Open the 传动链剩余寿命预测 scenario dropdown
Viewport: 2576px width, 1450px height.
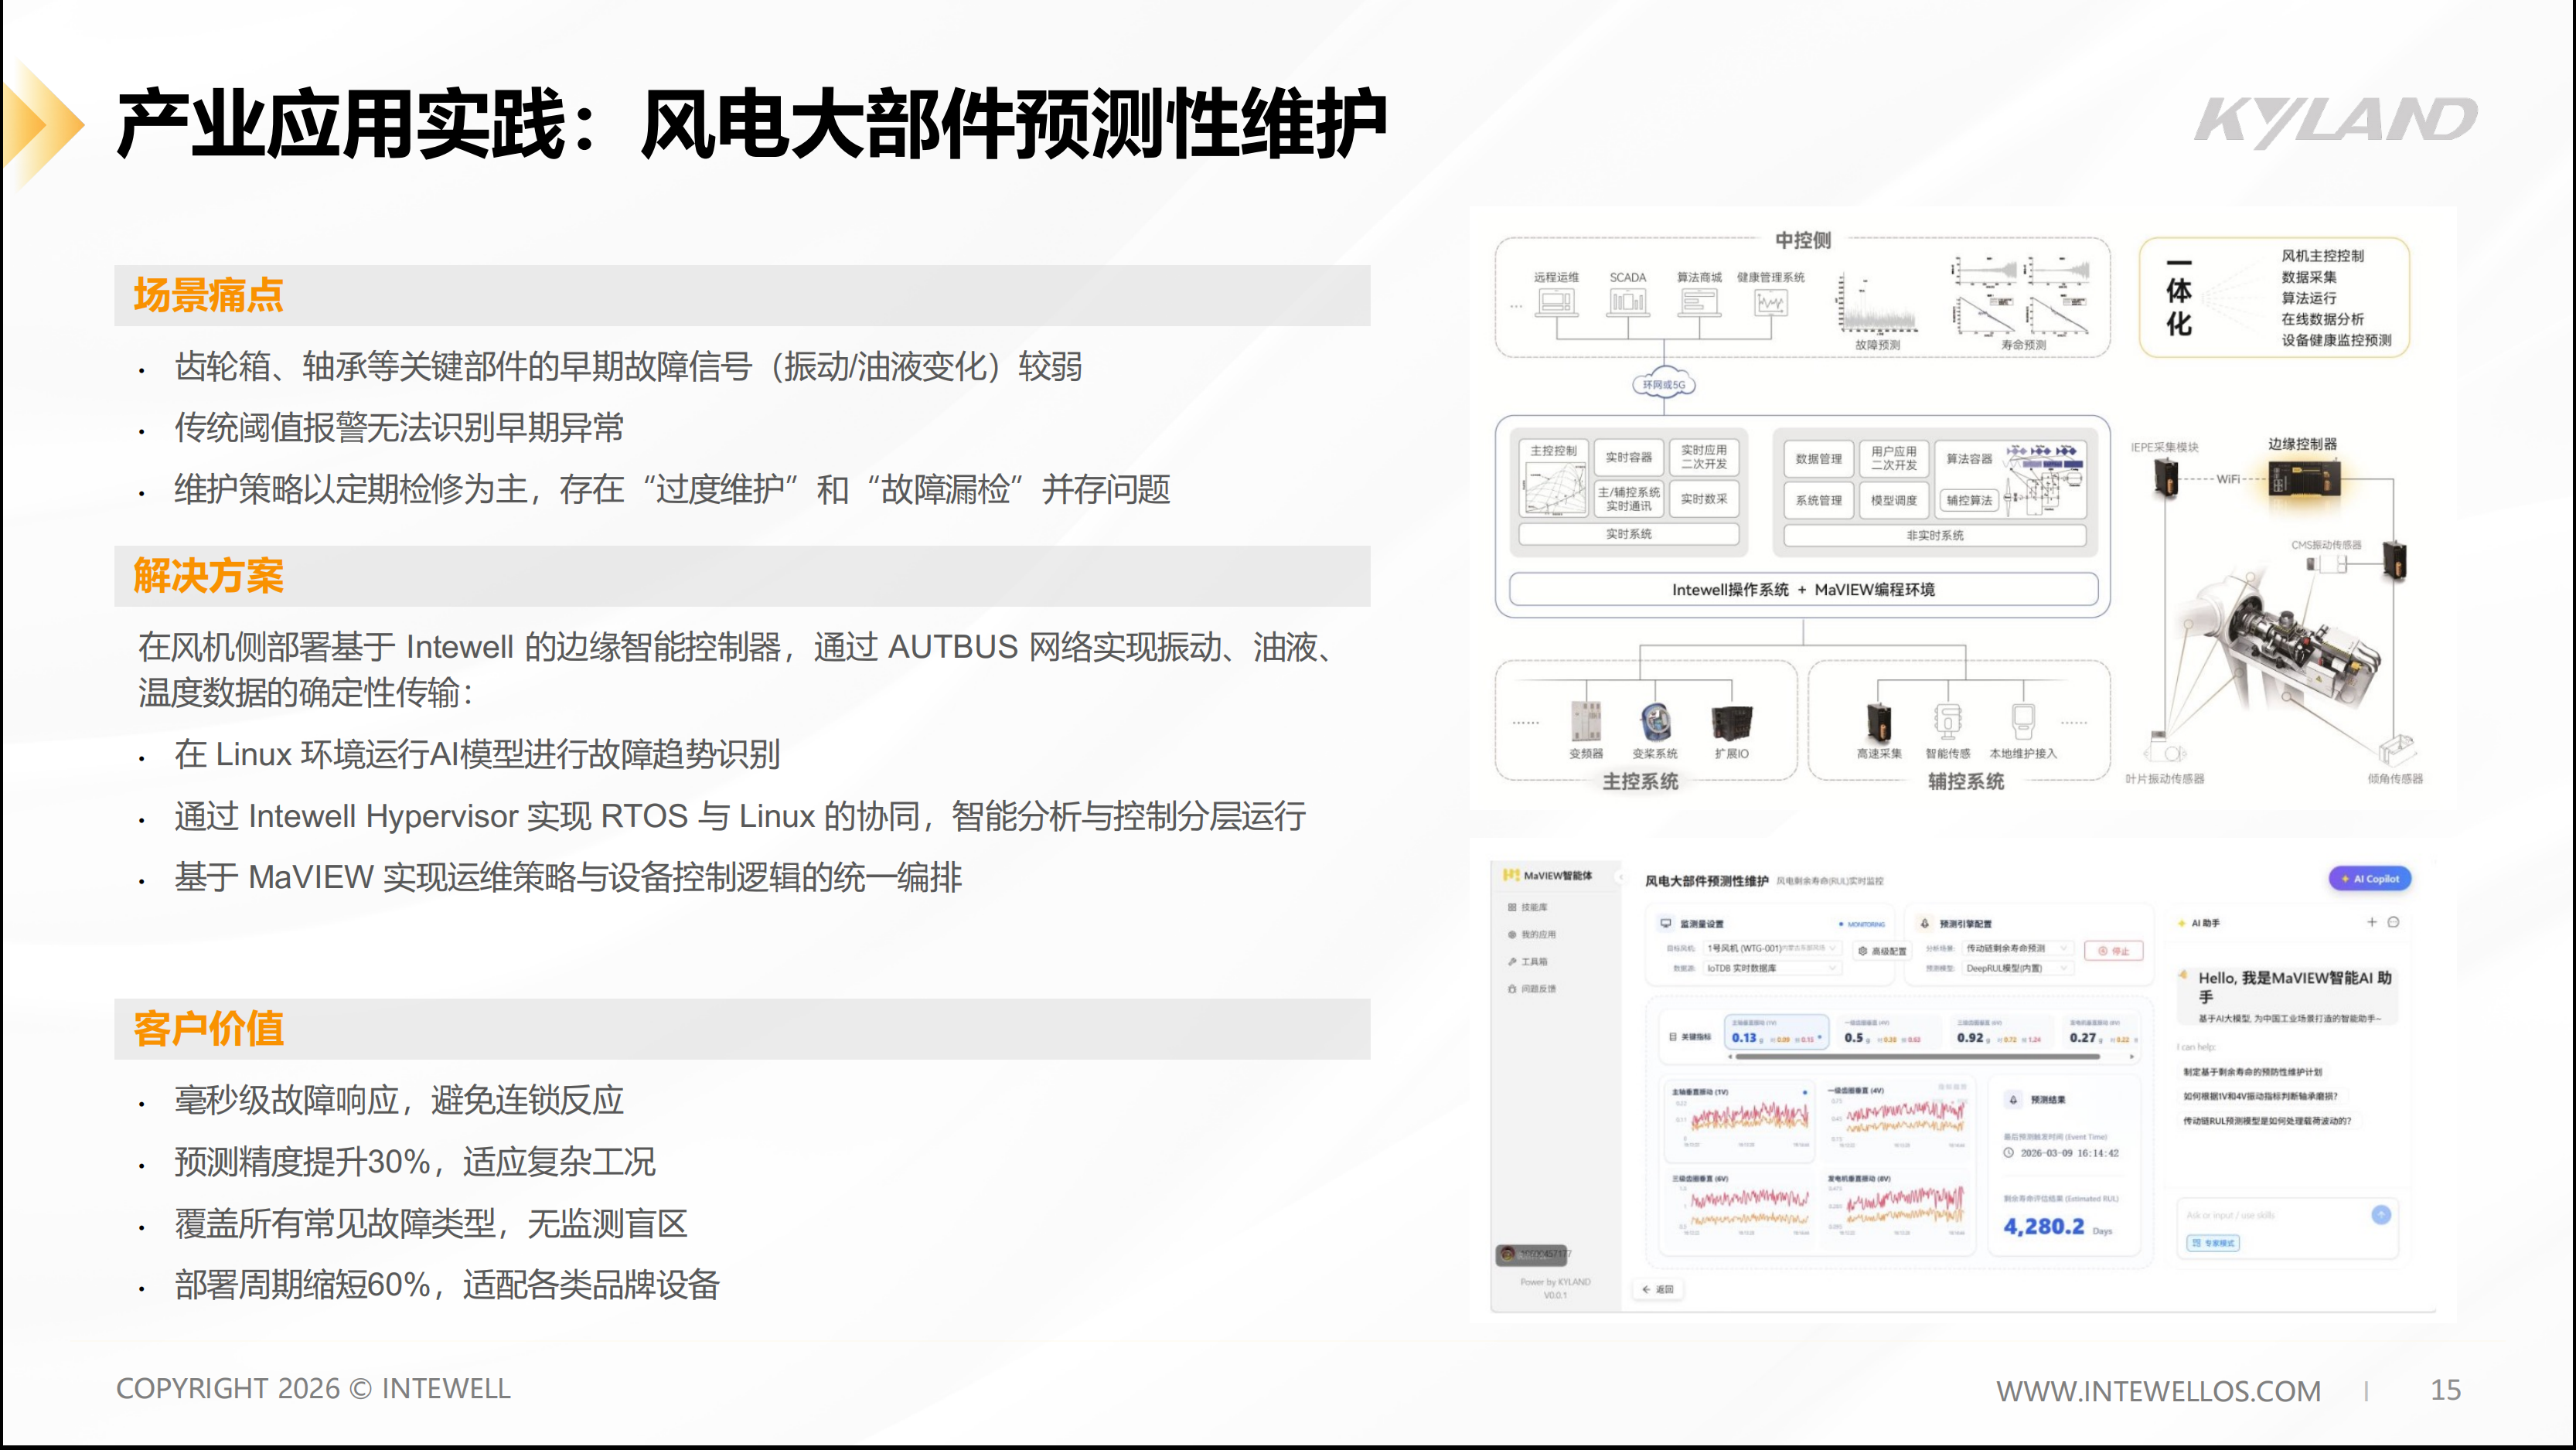point(2017,948)
